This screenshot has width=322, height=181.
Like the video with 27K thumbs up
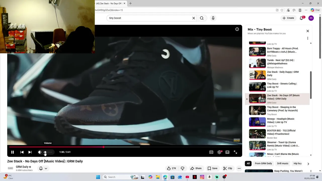[172, 168]
